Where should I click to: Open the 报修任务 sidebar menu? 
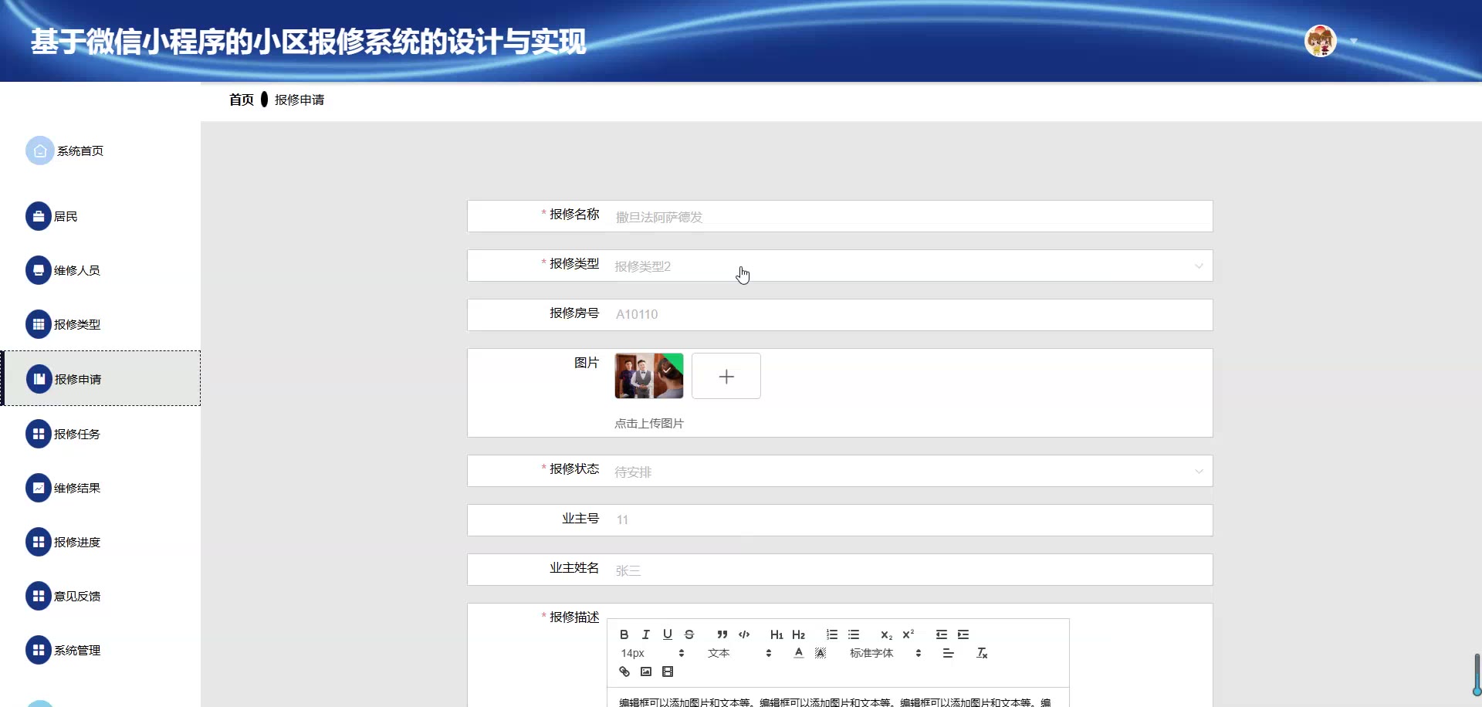click(x=63, y=434)
